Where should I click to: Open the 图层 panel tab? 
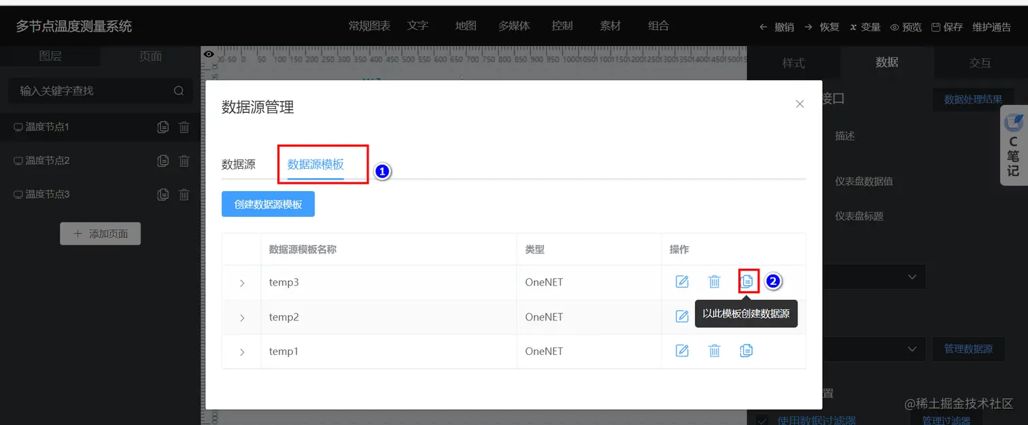[x=50, y=56]
